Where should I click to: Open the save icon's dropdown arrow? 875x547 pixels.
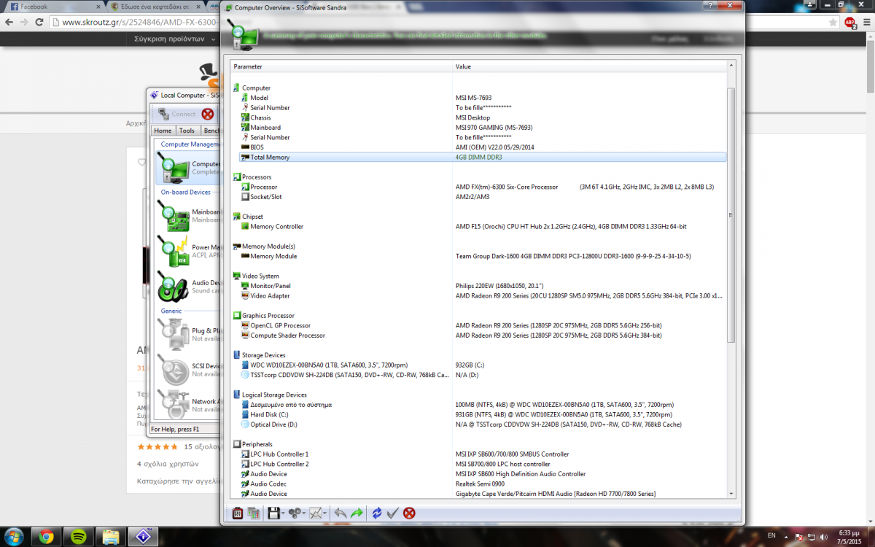tap(284, 513)
